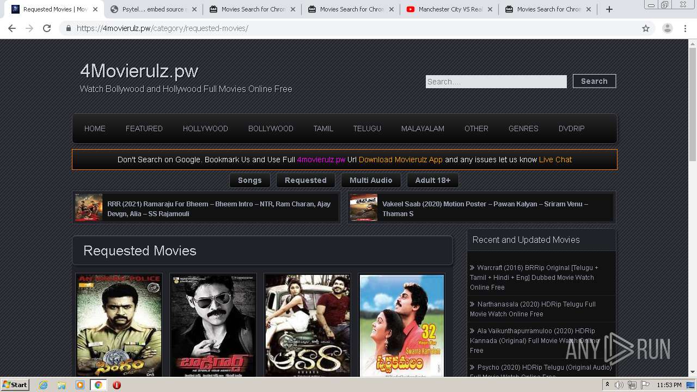
Task: Click the browser address bar URL
Action: point(162,28)
